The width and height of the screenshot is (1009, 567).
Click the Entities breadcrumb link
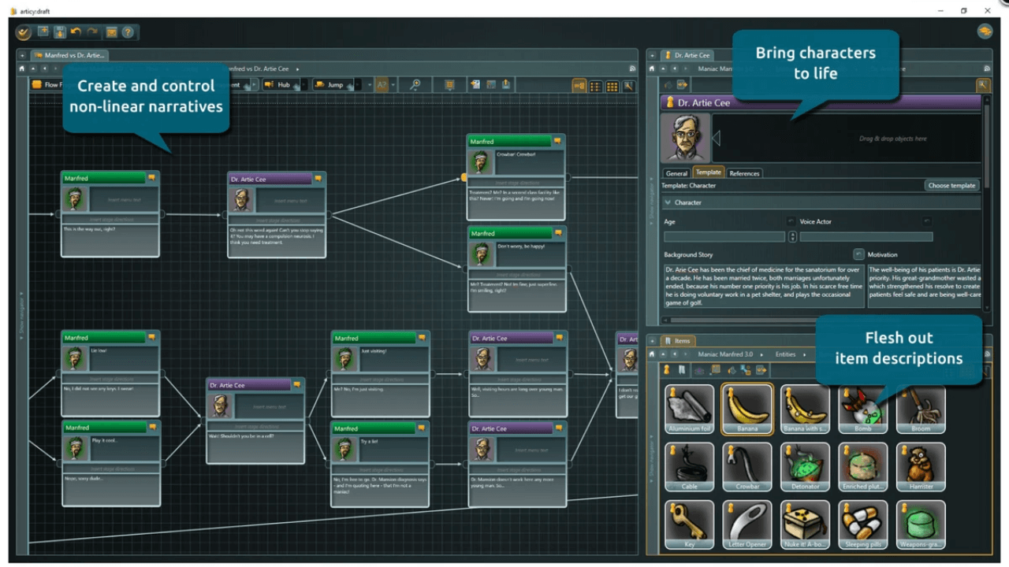point(785,354)
